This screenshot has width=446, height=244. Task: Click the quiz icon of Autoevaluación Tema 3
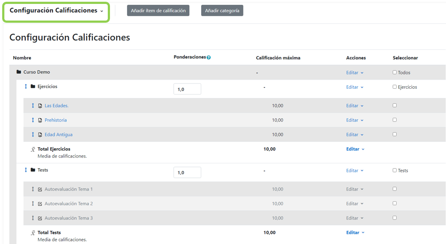(40, 218)
